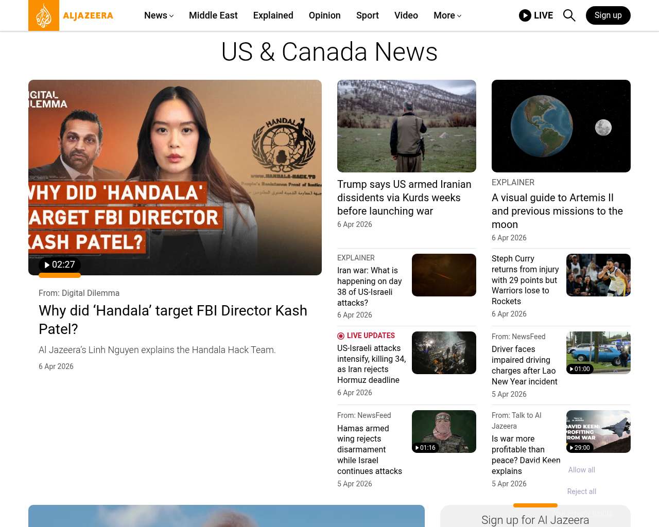Screen dimensions: 659x527
Task: Click Allow all cookies
Action: coord(582,470)
